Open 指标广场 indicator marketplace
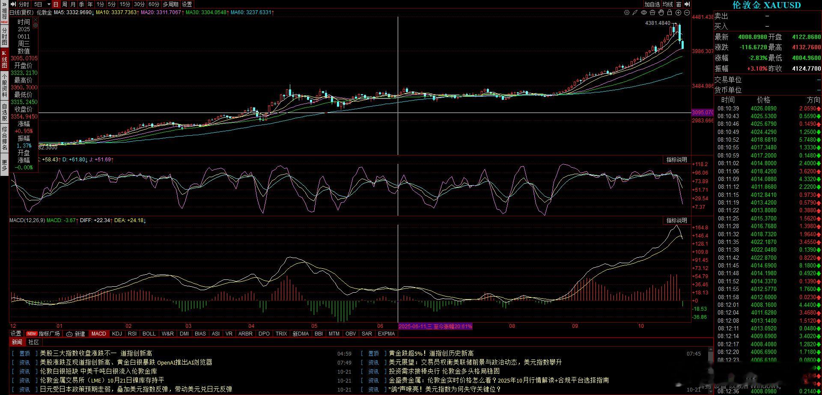822x395 pixels. pos(43,334)
